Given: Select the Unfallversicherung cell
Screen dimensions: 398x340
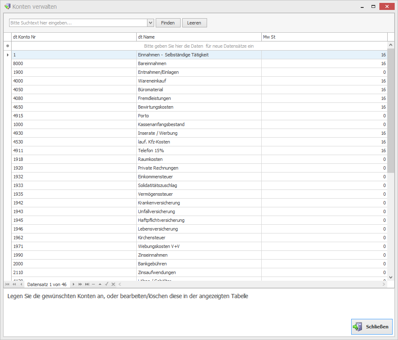Looking at the screenshot, I should [199, 211].
